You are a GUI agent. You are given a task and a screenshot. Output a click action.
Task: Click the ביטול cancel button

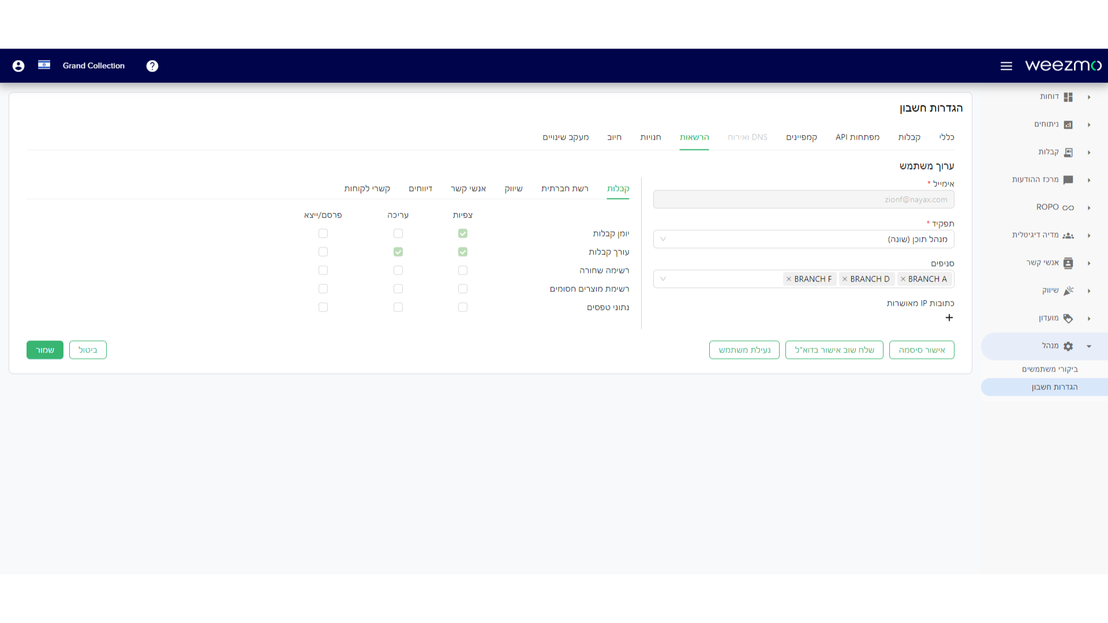point(88,350)
